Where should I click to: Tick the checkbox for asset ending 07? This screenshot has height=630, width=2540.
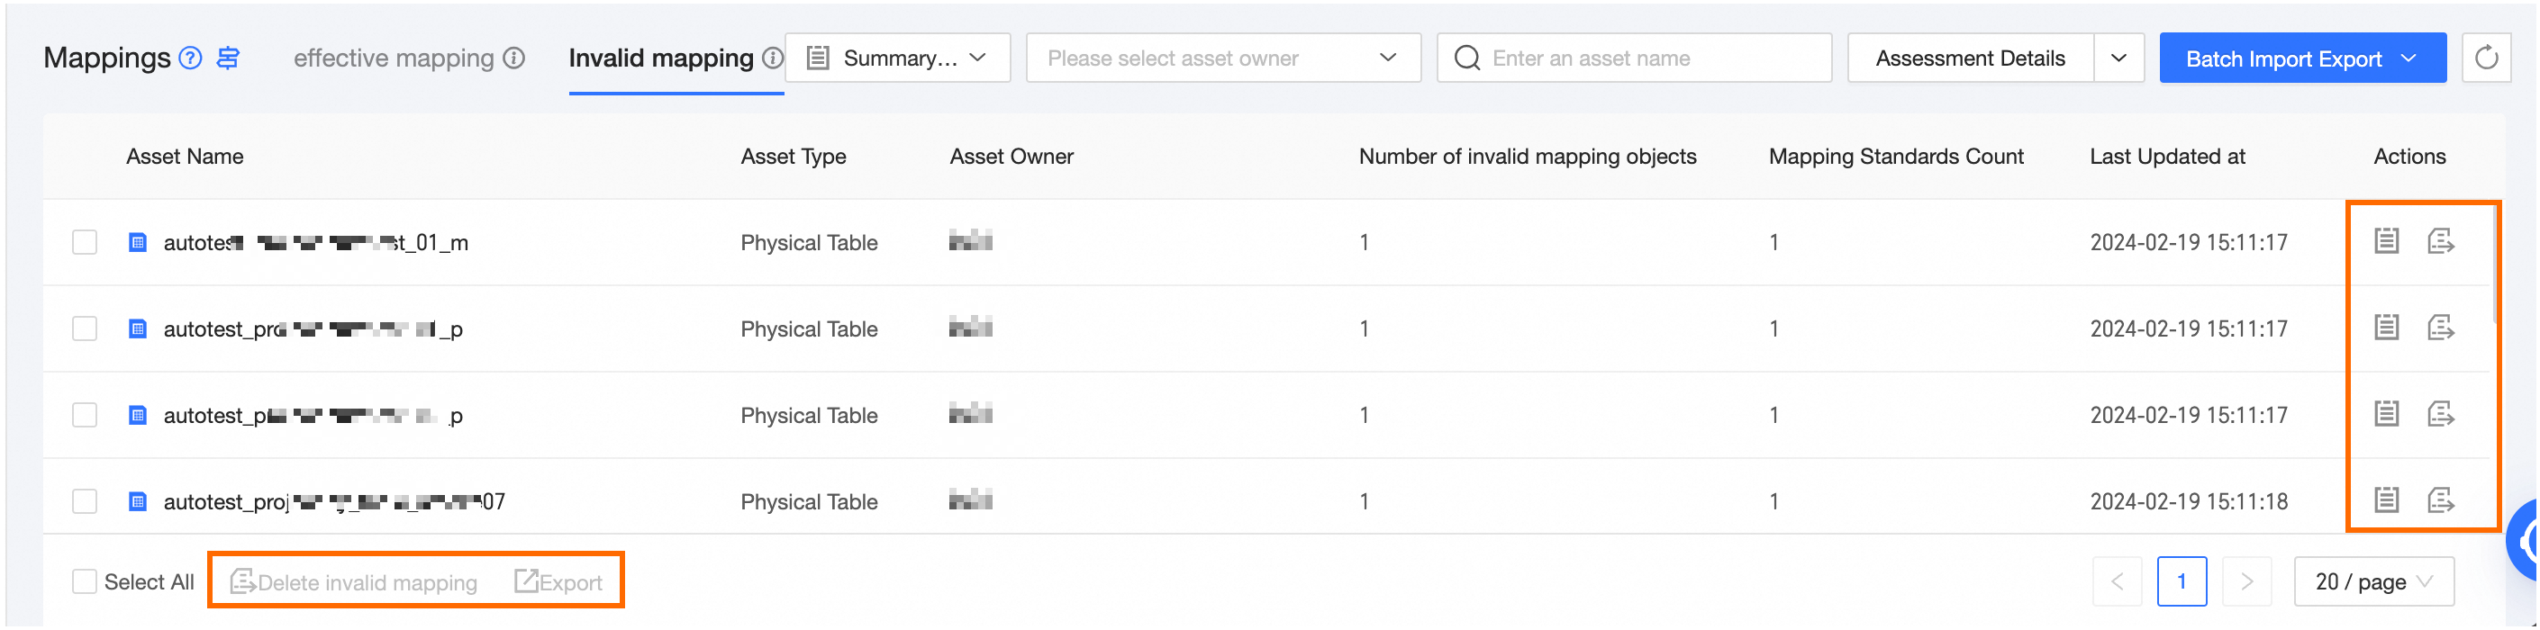85,502
